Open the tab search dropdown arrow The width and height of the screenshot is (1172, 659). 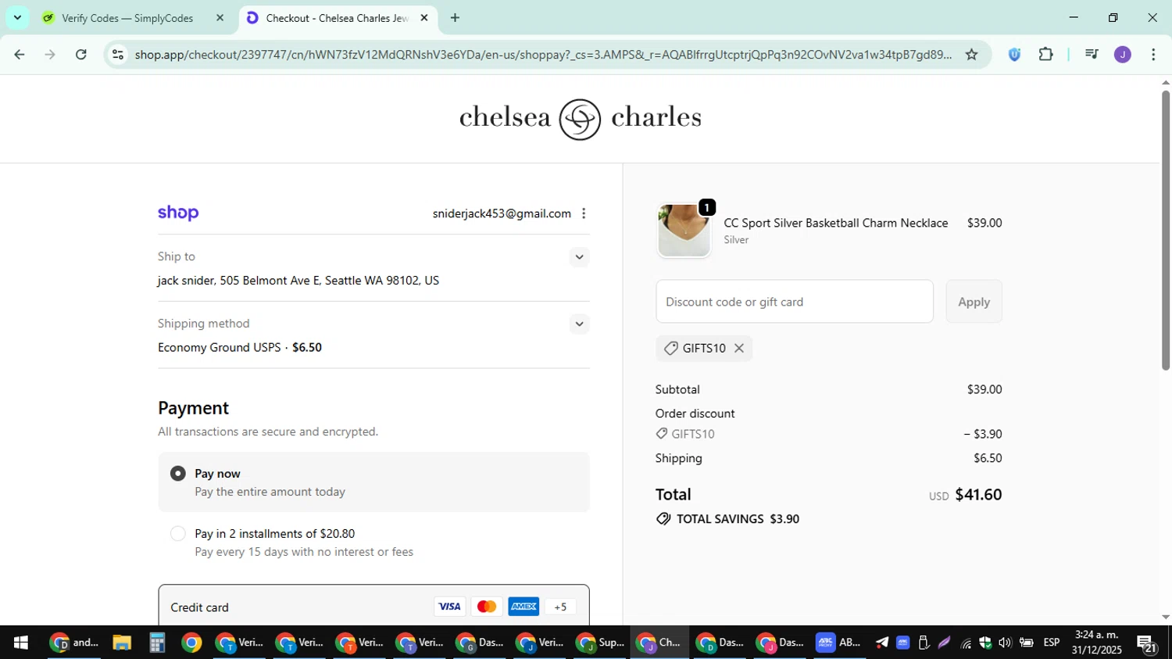pyautogui.click(x=17, y=17)
